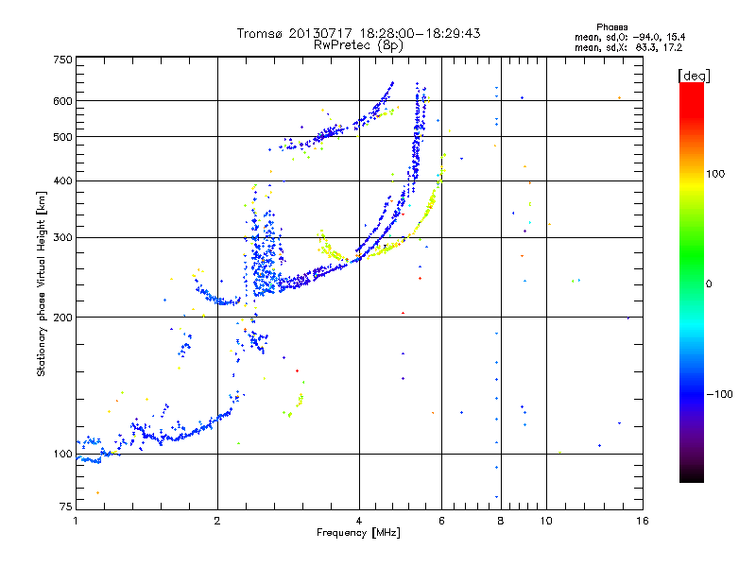The width and height of the screenshot is (756, 567).
Task: Click the x-axis label '2'
Action: (217, 521)
